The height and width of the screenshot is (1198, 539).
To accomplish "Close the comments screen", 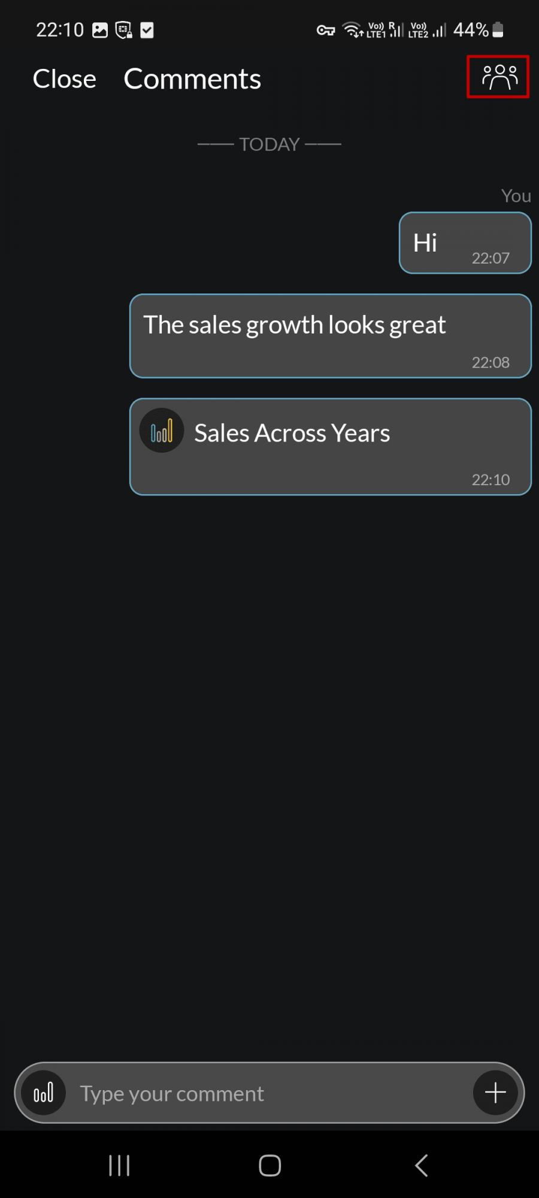I will point(64,79).
